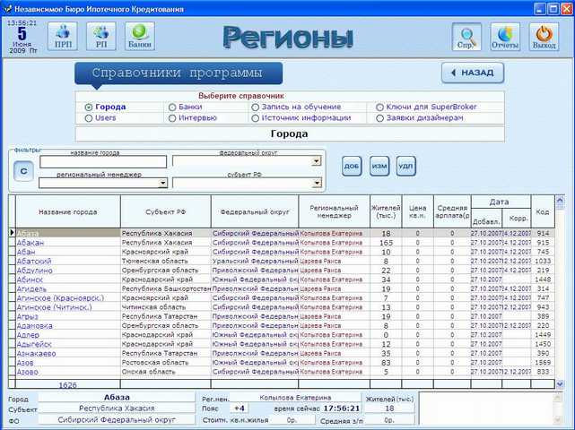The width and height of the screenshot is (575, 430).
Task: Click the название города input field
Action: 103,161
